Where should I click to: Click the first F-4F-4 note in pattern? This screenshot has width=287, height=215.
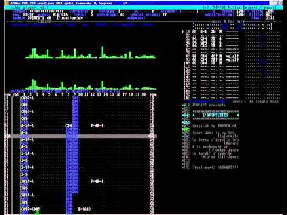click(x=97, y=125)
